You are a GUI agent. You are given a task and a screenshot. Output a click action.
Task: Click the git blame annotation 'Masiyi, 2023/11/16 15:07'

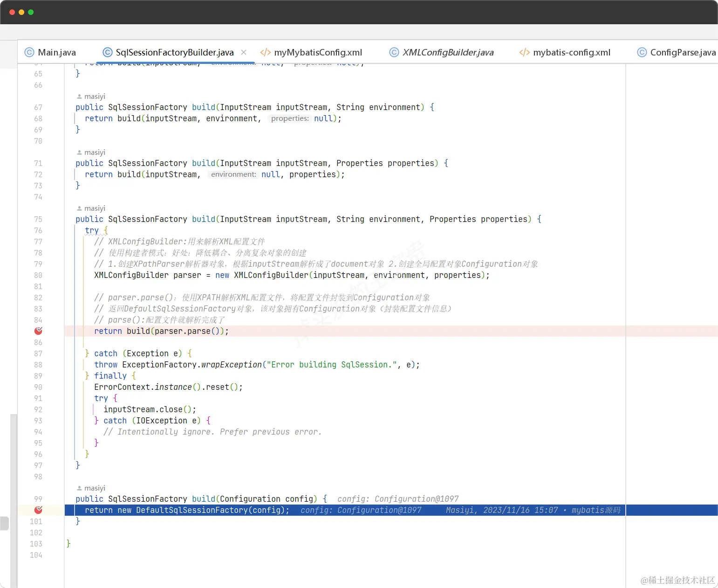pyautogui.click(x=502, y=510)
